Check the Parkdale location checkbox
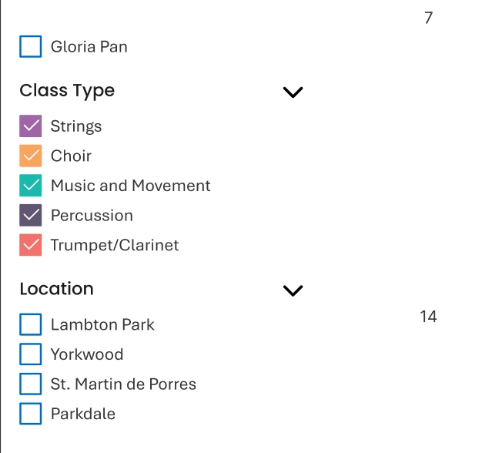 click(31, 414)
